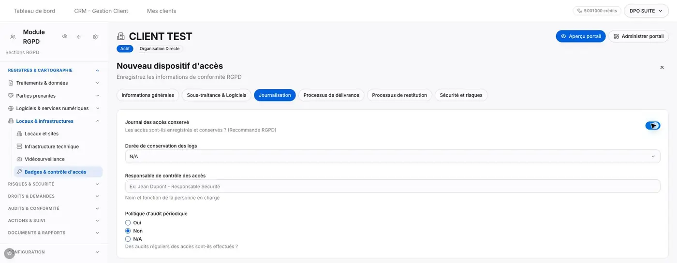Open Tableau de bord from top menu

pos(34,11)
